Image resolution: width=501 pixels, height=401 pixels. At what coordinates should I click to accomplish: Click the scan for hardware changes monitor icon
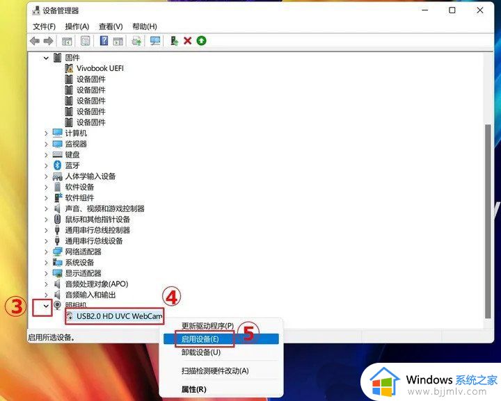coord(155,41)
